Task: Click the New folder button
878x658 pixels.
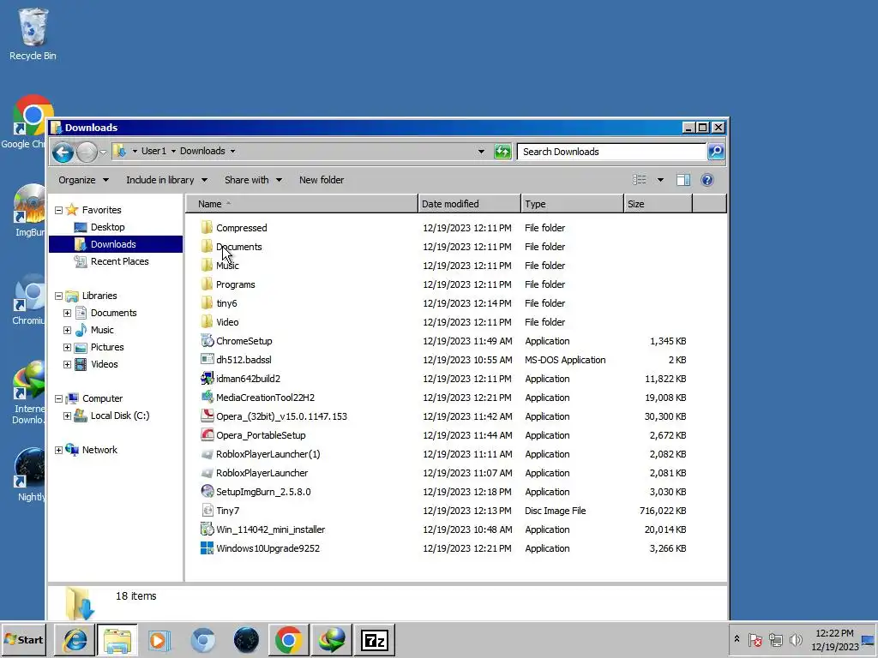Action: pos(322,180)
